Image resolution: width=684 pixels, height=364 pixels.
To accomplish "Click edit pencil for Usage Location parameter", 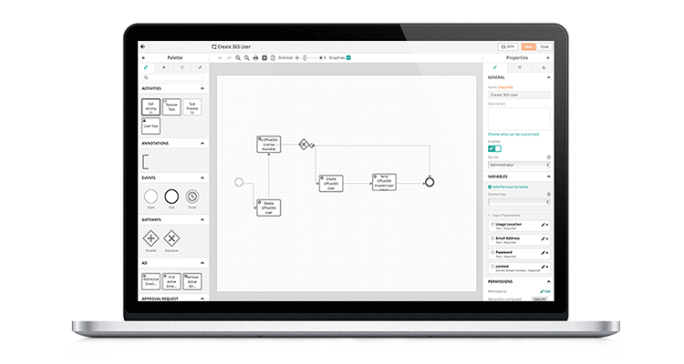I will pyautogui.click(x=544, y=224).
